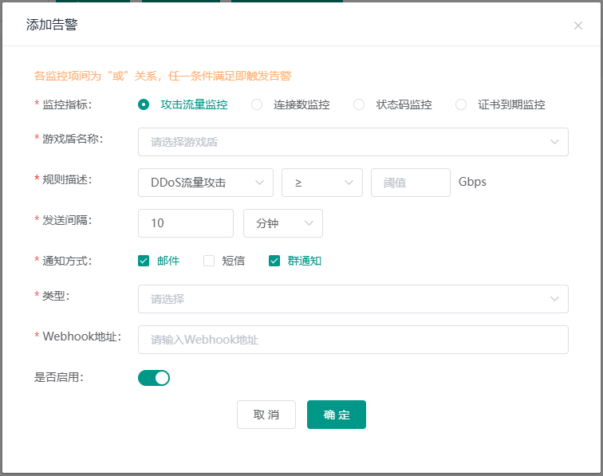The width and height of the screenshot is (603, 476).
Task: Select 攻击流量监控 radio button
Action: click(144, 104)
